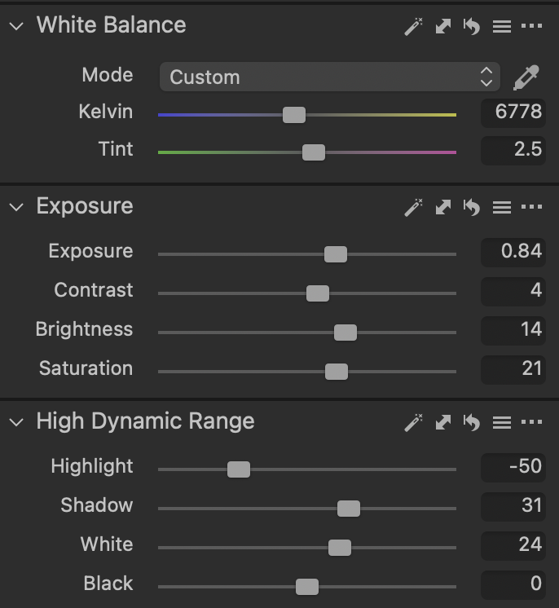The image size is (559, 608).
Task: Open the Exposure panel presets list icon
Action: [x=502, y=207]
